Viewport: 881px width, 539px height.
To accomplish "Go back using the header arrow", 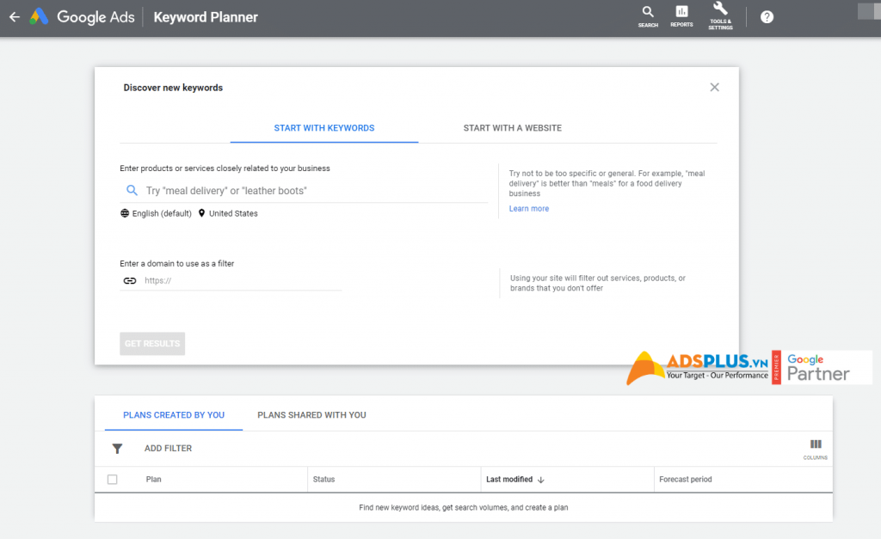I will (15, 17).
